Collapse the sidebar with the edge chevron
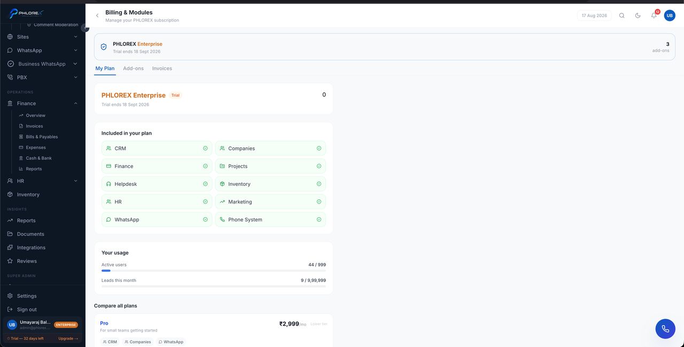 [85, 28]
